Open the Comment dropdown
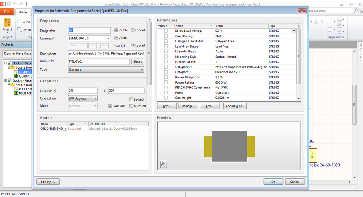The width and height of the screenshot is (363, 197). (x=108, y=38)
